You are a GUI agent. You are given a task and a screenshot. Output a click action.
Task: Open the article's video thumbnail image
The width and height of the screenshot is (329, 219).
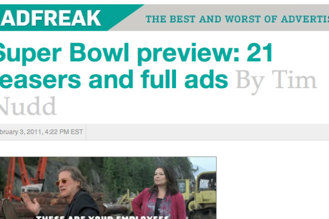[x=108, y=188]
